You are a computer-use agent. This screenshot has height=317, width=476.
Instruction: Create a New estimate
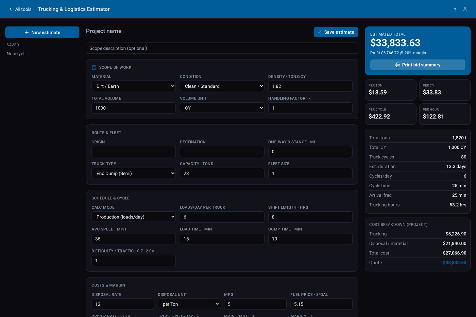(42, 32)
